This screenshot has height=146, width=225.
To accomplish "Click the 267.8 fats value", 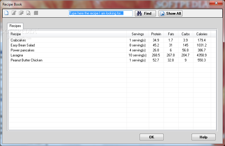I will pos(171,55).
